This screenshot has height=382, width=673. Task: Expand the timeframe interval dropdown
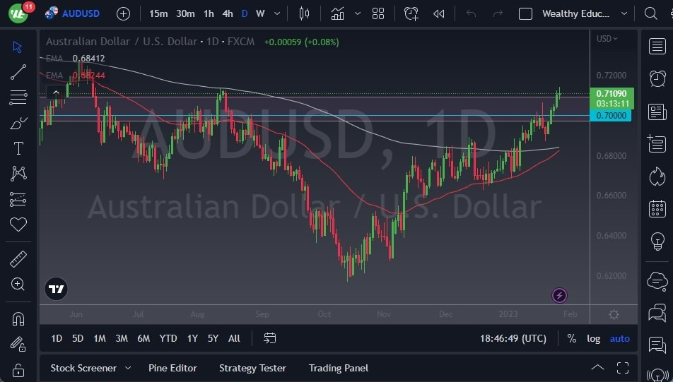click(277, 13)
